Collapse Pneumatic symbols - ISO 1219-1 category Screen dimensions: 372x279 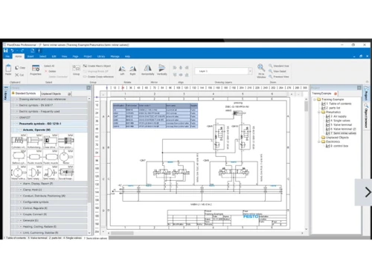[x=49, y=124]
